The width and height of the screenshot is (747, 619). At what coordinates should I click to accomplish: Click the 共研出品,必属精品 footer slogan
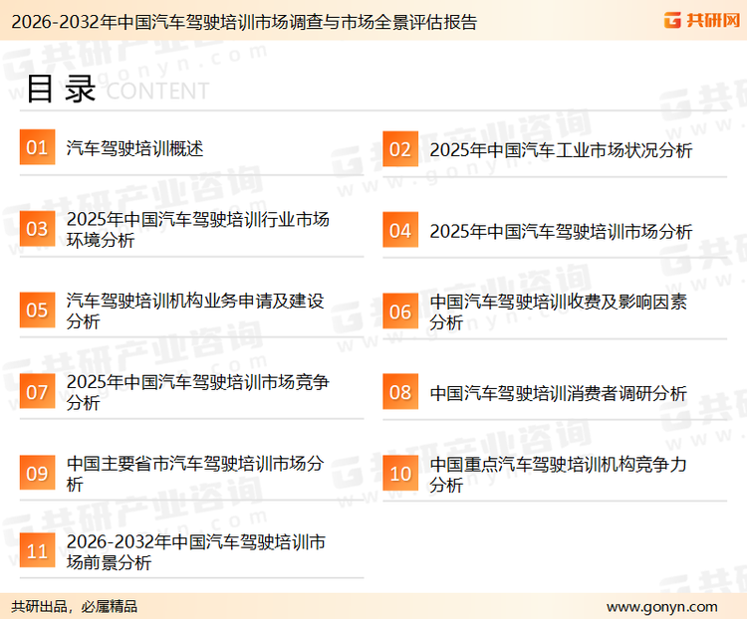(75, 606)
